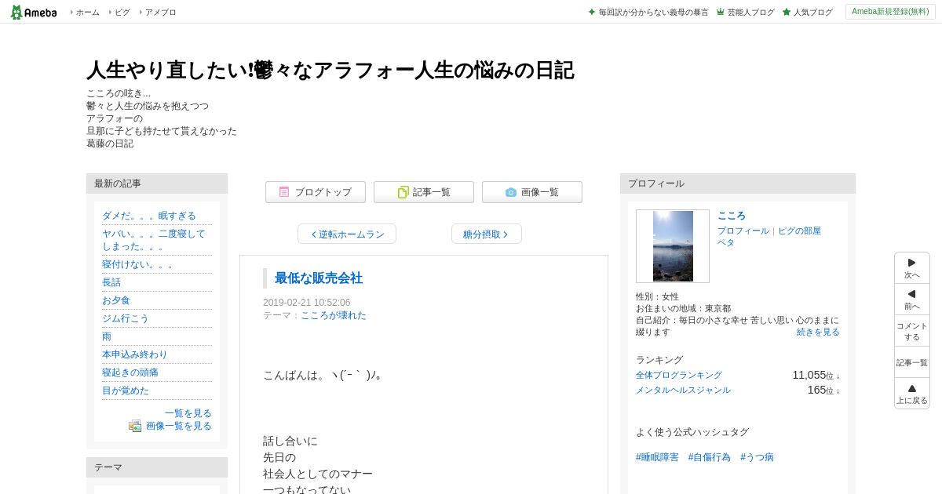Viewport: 942px width, 494px height.
Task: Click Ameba新規登録(無料) button
Action: coord(890,12)
